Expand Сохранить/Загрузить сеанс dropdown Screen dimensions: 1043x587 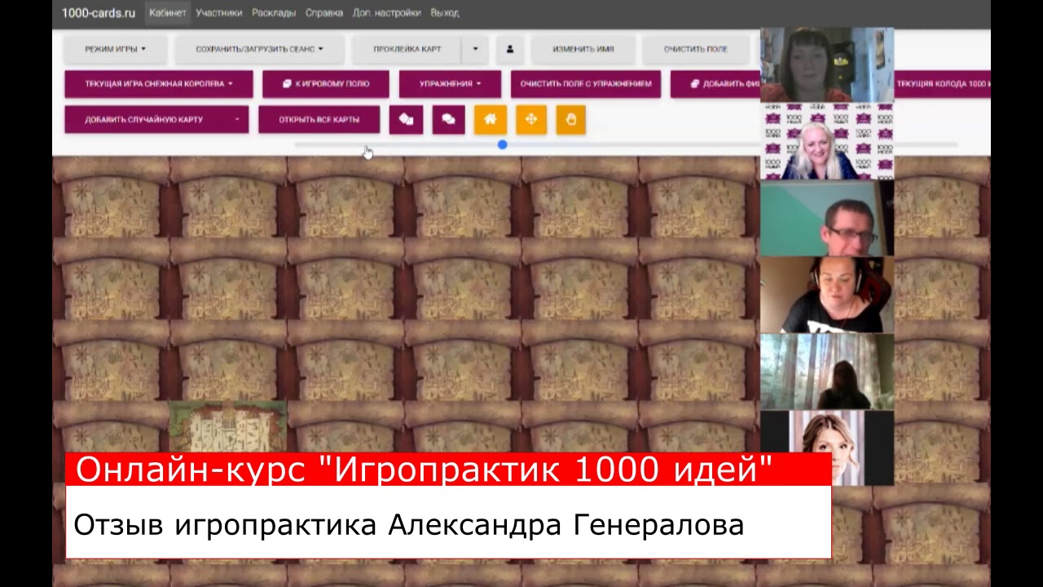tap(259, 49)
